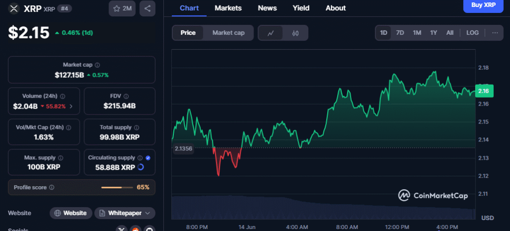The image size is (510, 231).
Task: Click the 65% profile score value
Action: [x=143, y=187]
